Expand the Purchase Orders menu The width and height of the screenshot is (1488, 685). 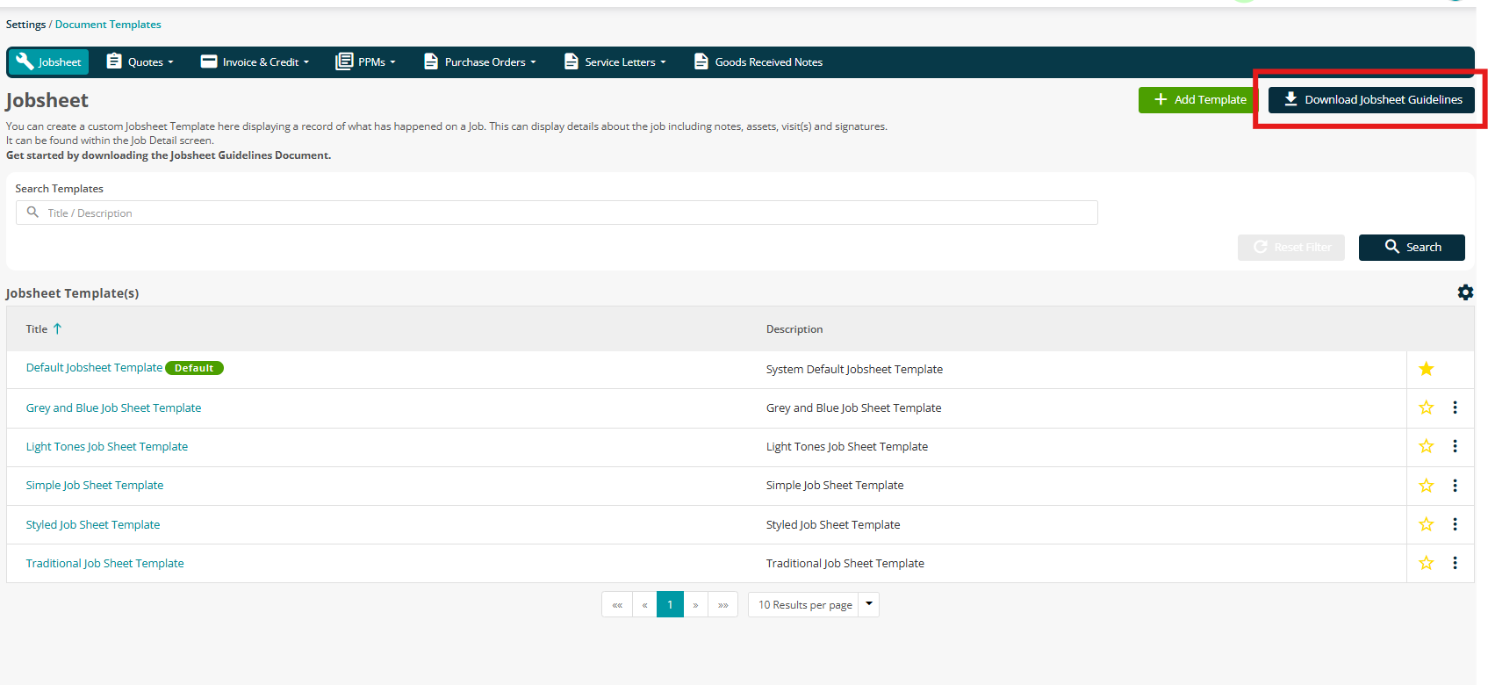tap(480, 62)
